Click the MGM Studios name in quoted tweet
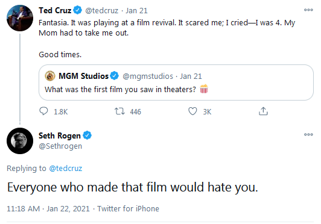321x224 pixels. point(83,76)
